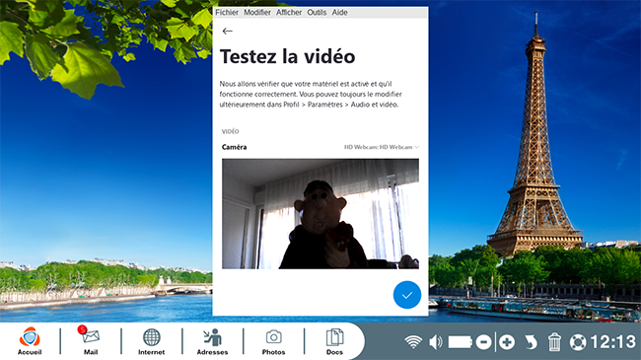Open the trash bin icon

(x=554, y=342)
